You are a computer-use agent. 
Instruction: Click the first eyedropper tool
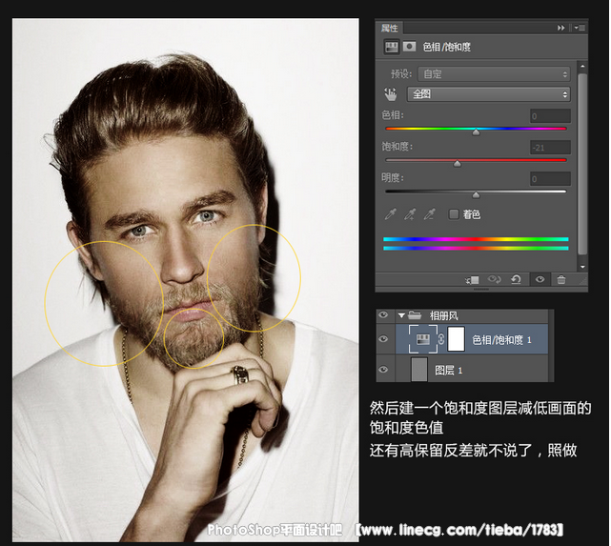click(390, 214)
